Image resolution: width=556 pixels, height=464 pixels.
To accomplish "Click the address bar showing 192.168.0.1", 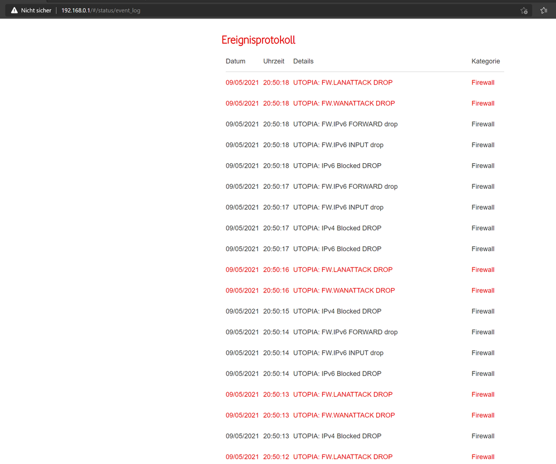I will [100, 10].
